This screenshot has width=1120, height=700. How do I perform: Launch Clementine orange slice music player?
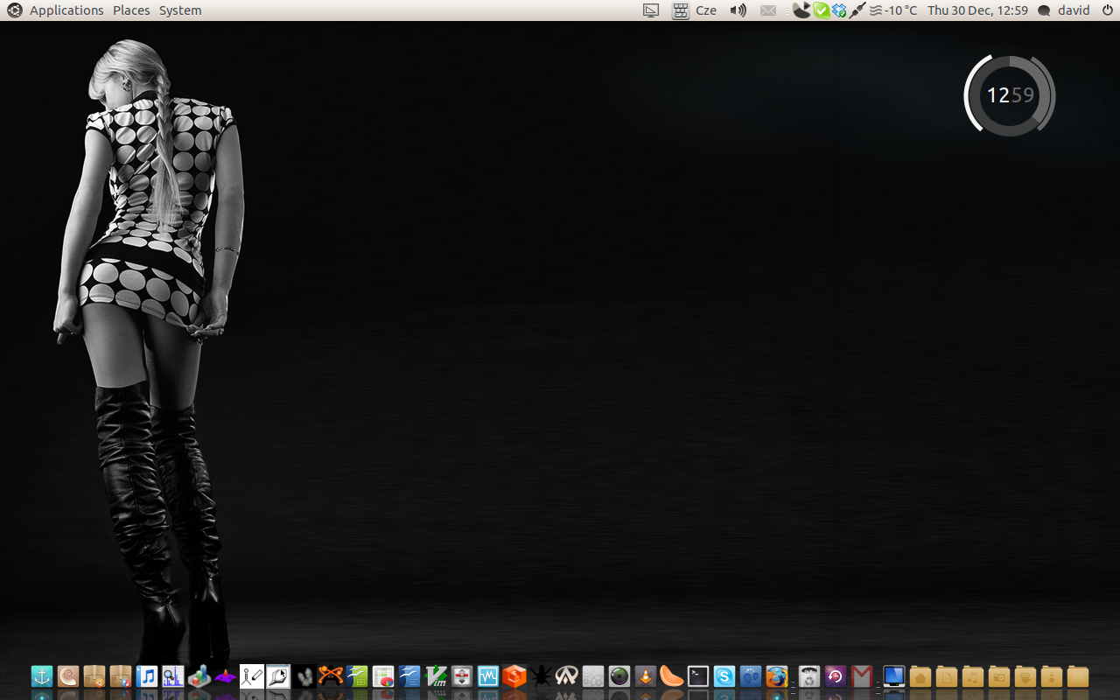coord(672,676)
